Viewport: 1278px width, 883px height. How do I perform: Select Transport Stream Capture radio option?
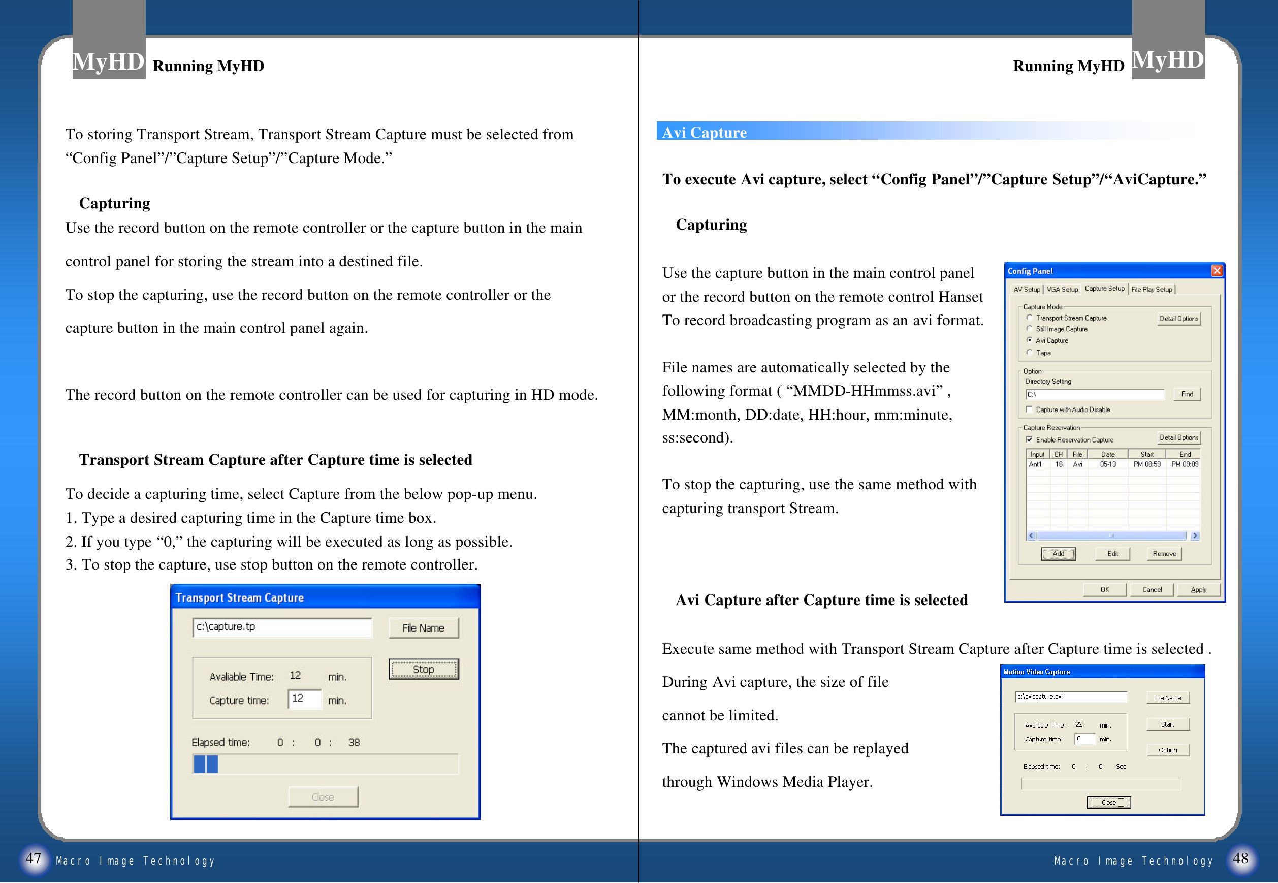(x=1030, y=318)
